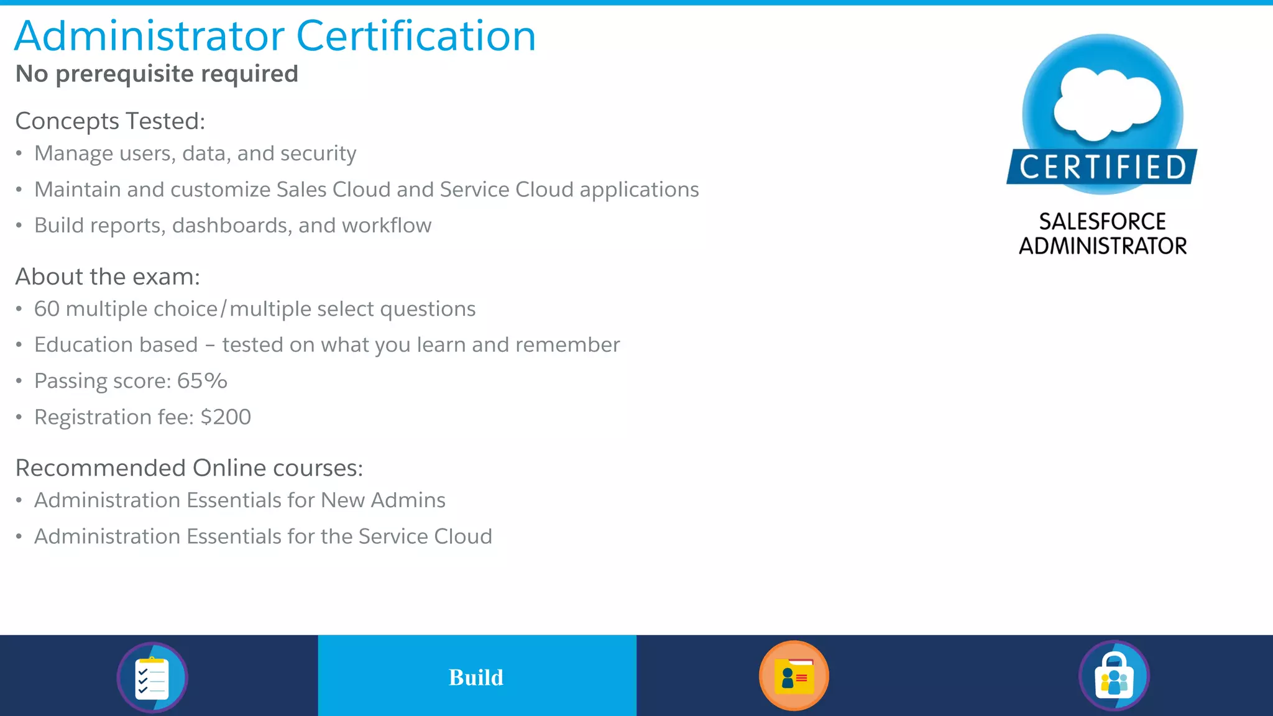Select the Build tab in bottom bar
This screenshot has height=716, width=1273.
pos(477,676)
